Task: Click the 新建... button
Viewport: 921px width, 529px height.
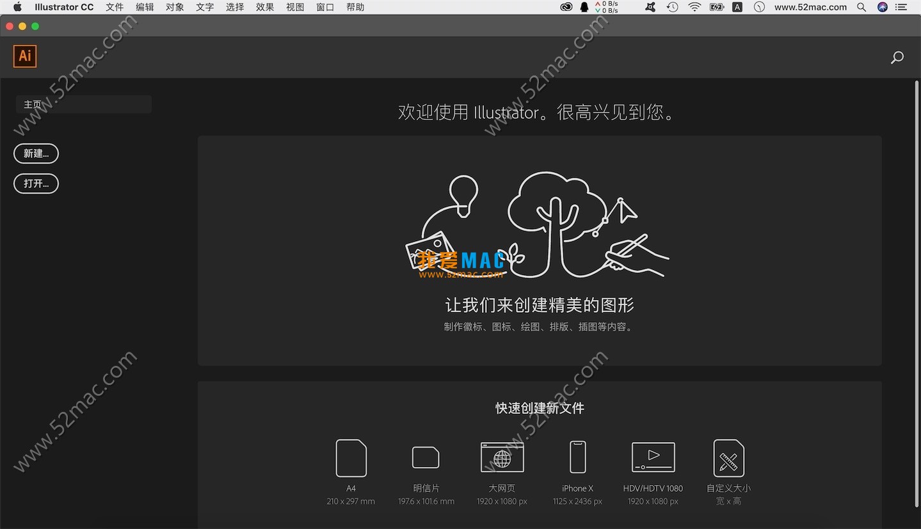Action: pos(36,154)
